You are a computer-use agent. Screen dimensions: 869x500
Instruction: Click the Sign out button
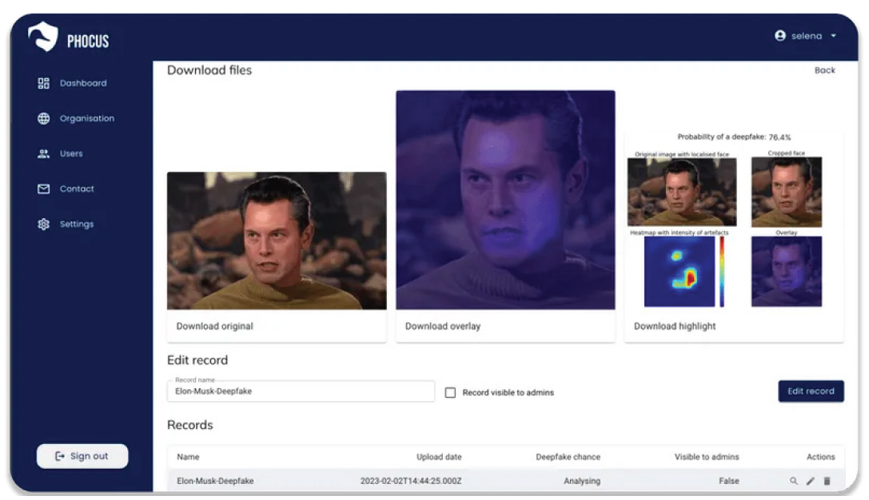click(82, 456)
